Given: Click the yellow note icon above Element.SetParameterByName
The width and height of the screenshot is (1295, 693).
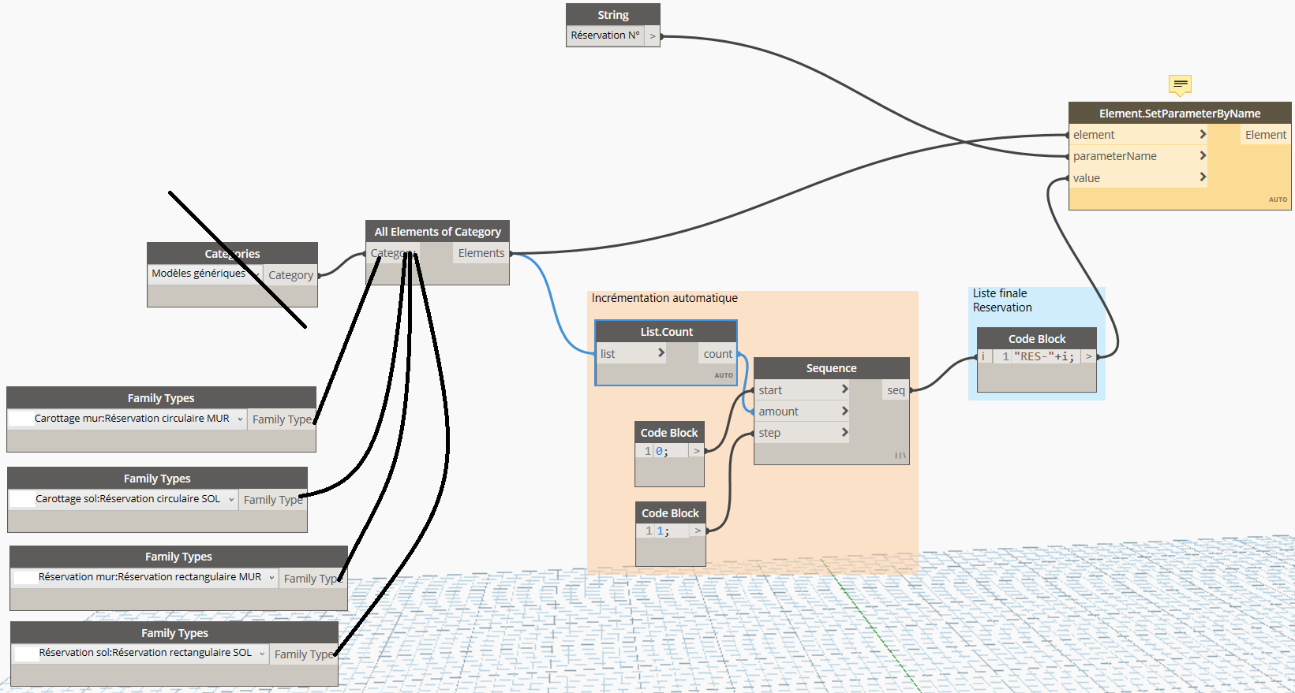Looking at the screenshot, I should (x=1180, y=84).
